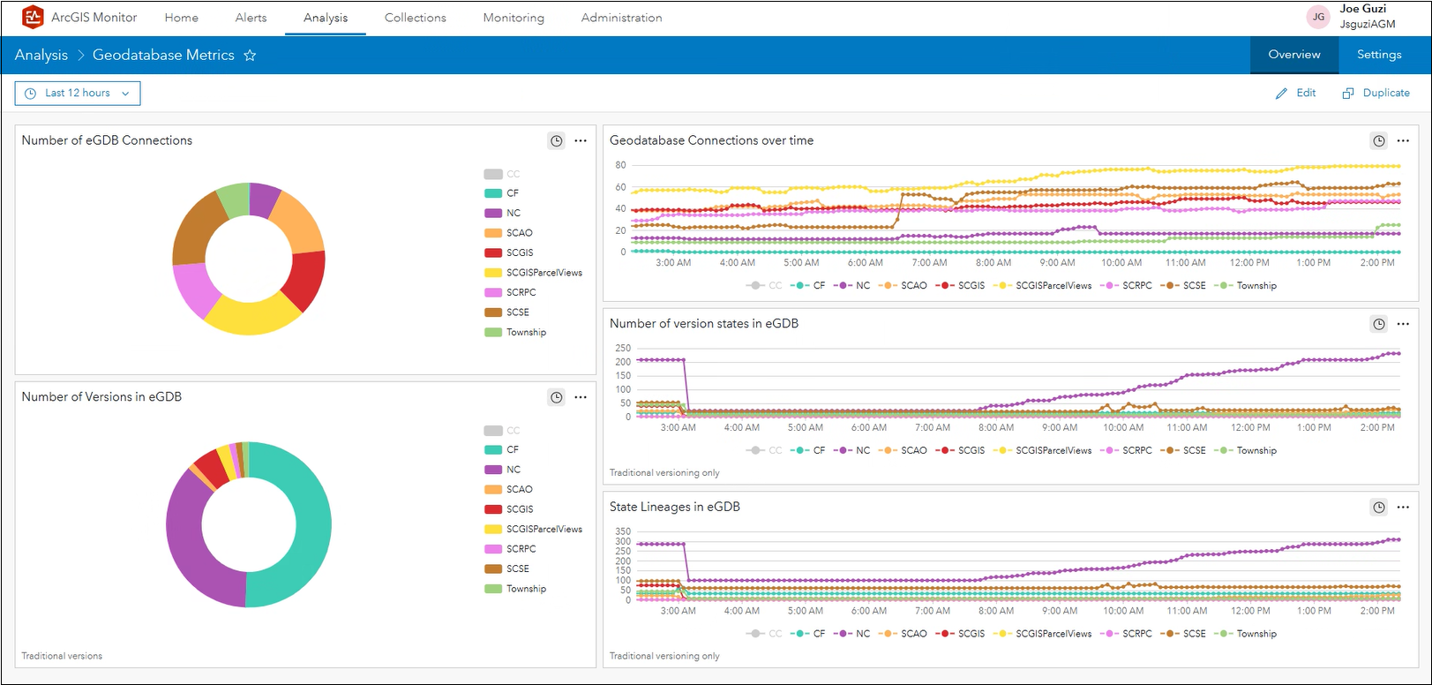The height and width of the screenshot is (685, 1432).
Task: Open time settings clock on State Lineages chart
Action: (x=1378, y=508)
